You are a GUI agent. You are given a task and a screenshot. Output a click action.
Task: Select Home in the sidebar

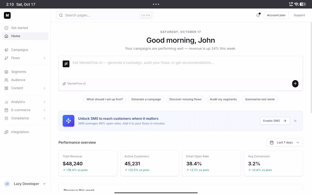(25, 36)
